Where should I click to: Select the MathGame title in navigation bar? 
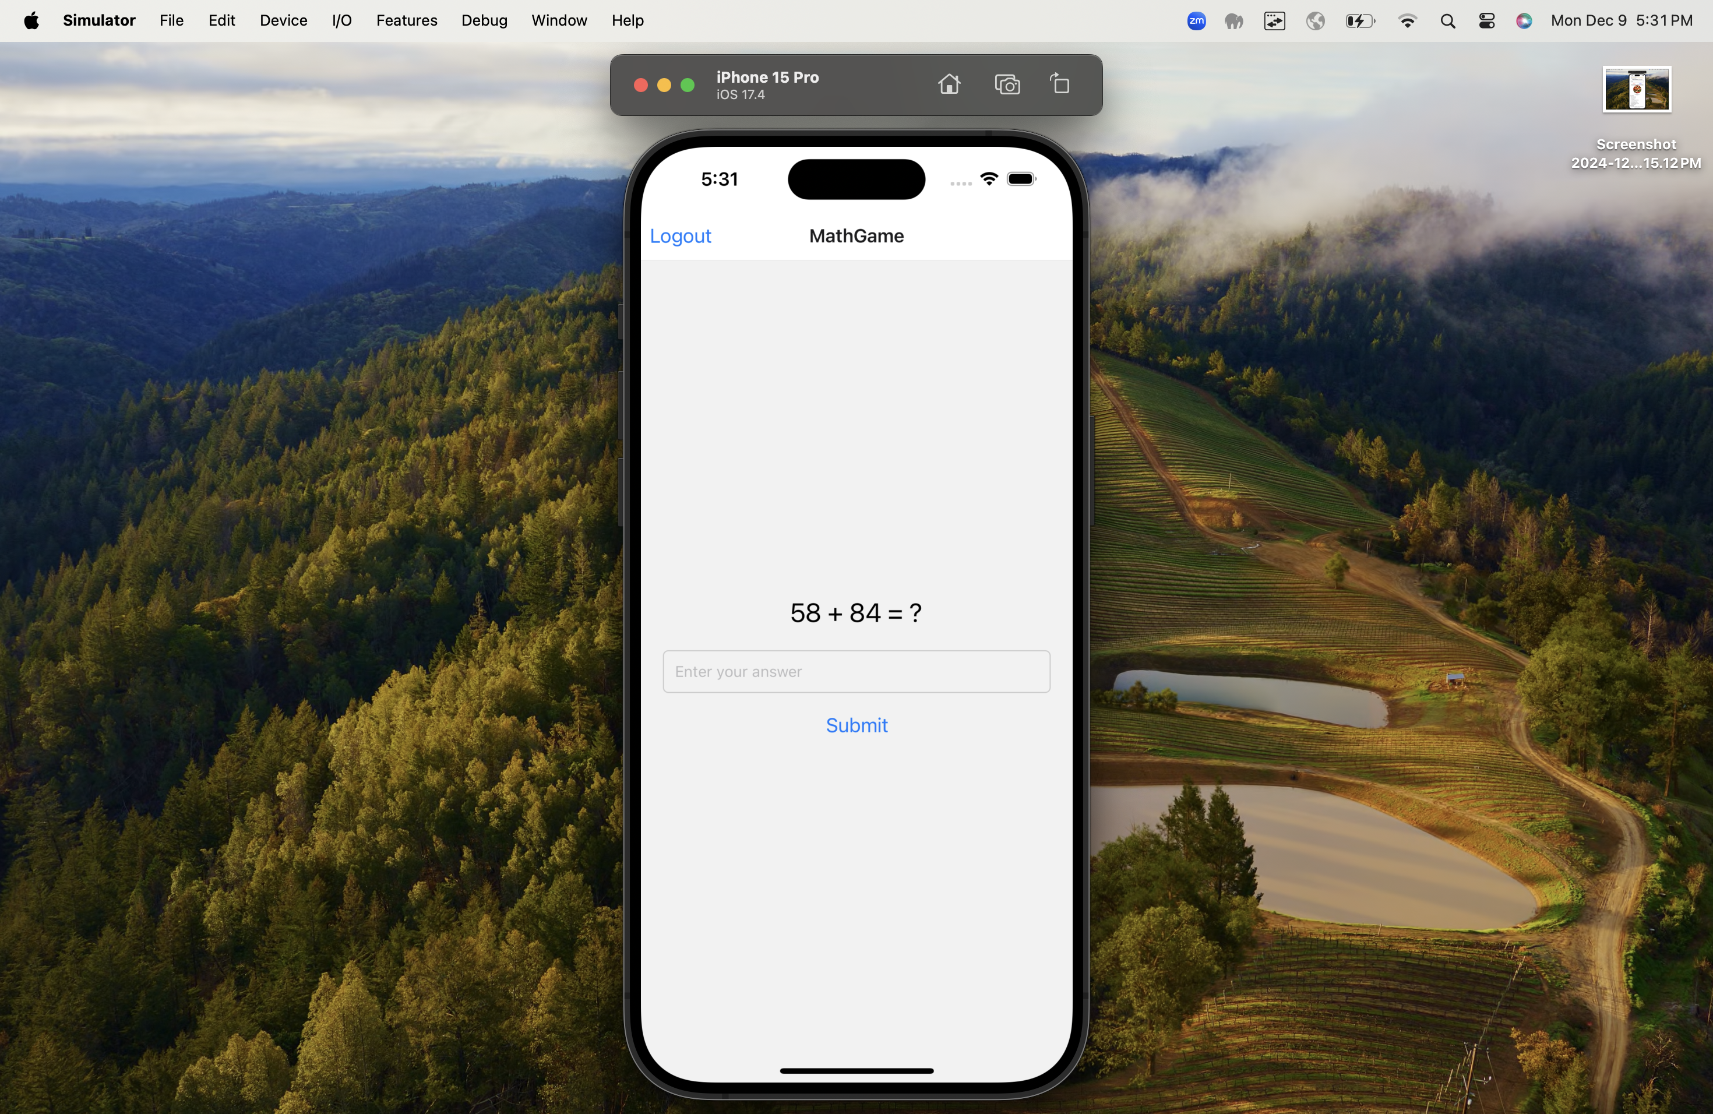pos(856,236)
